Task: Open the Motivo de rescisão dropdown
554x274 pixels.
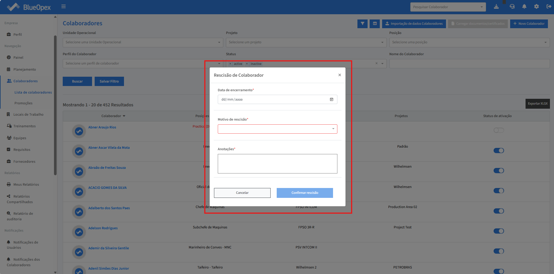Action: tap(278, 129)
